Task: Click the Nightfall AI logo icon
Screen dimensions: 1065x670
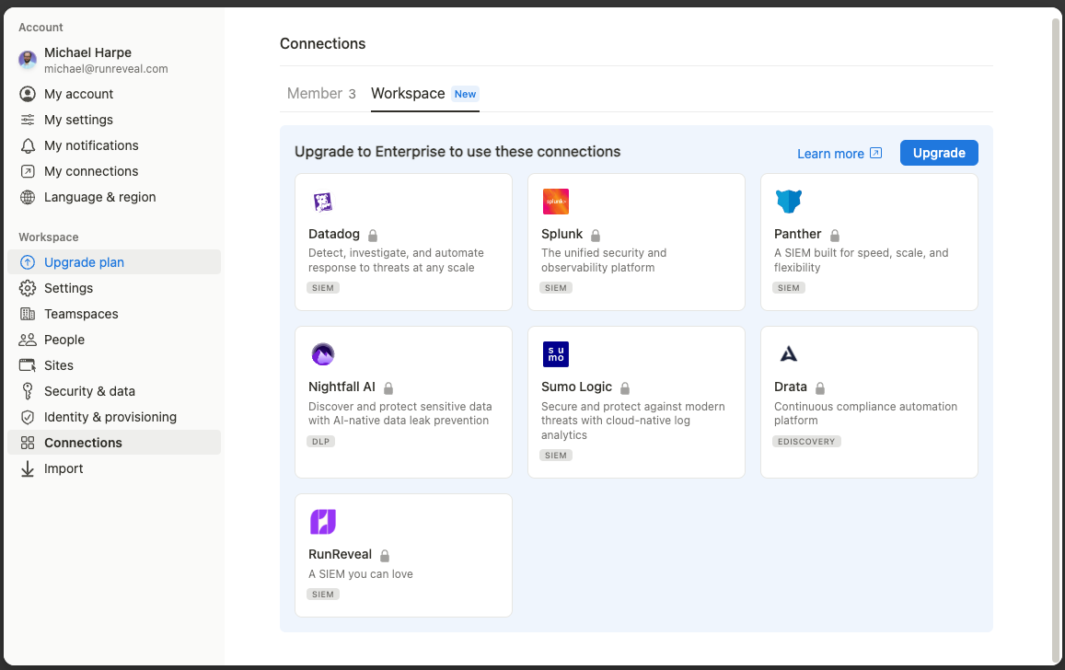Action: (x=322, y=354)
